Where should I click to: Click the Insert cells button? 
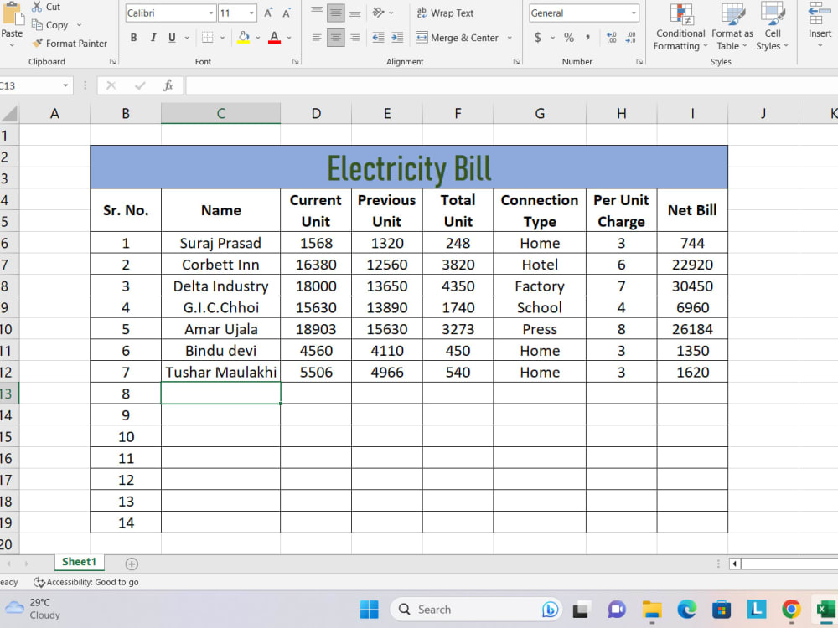[820, 24]
